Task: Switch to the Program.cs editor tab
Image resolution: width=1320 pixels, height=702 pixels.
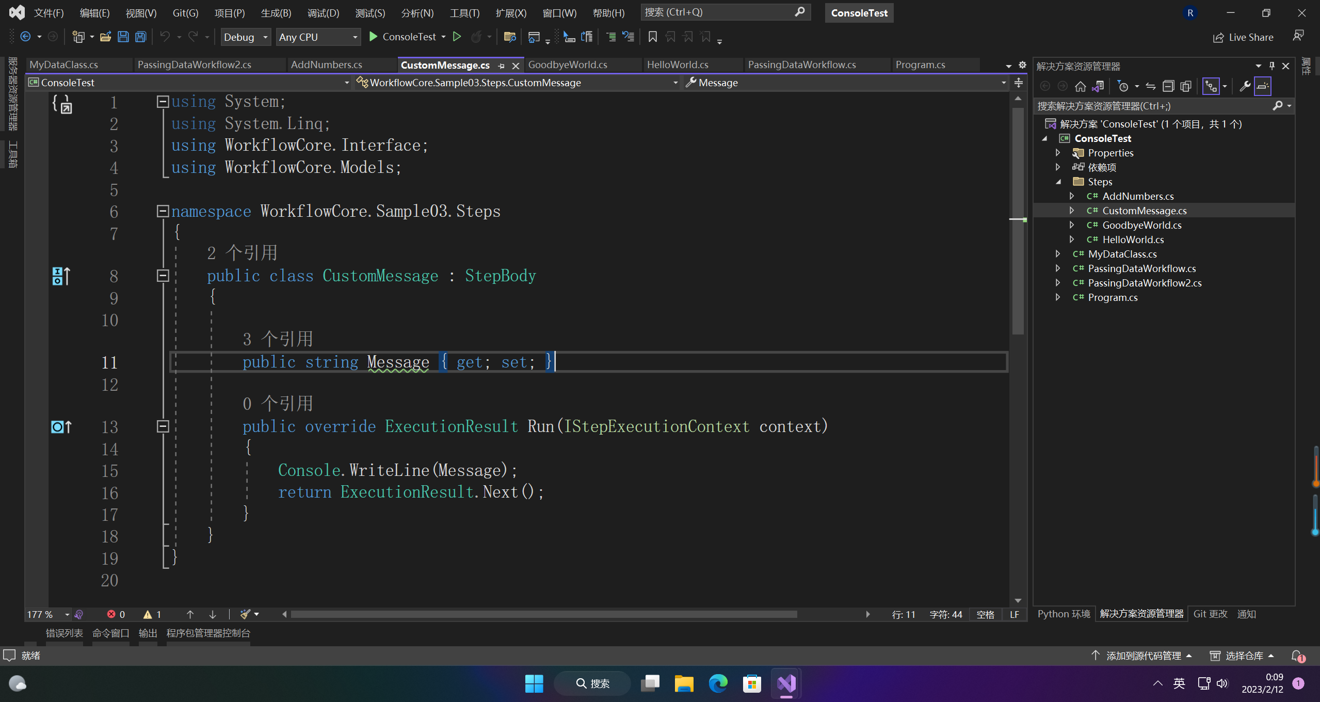Action: click(x=920, y=65)
